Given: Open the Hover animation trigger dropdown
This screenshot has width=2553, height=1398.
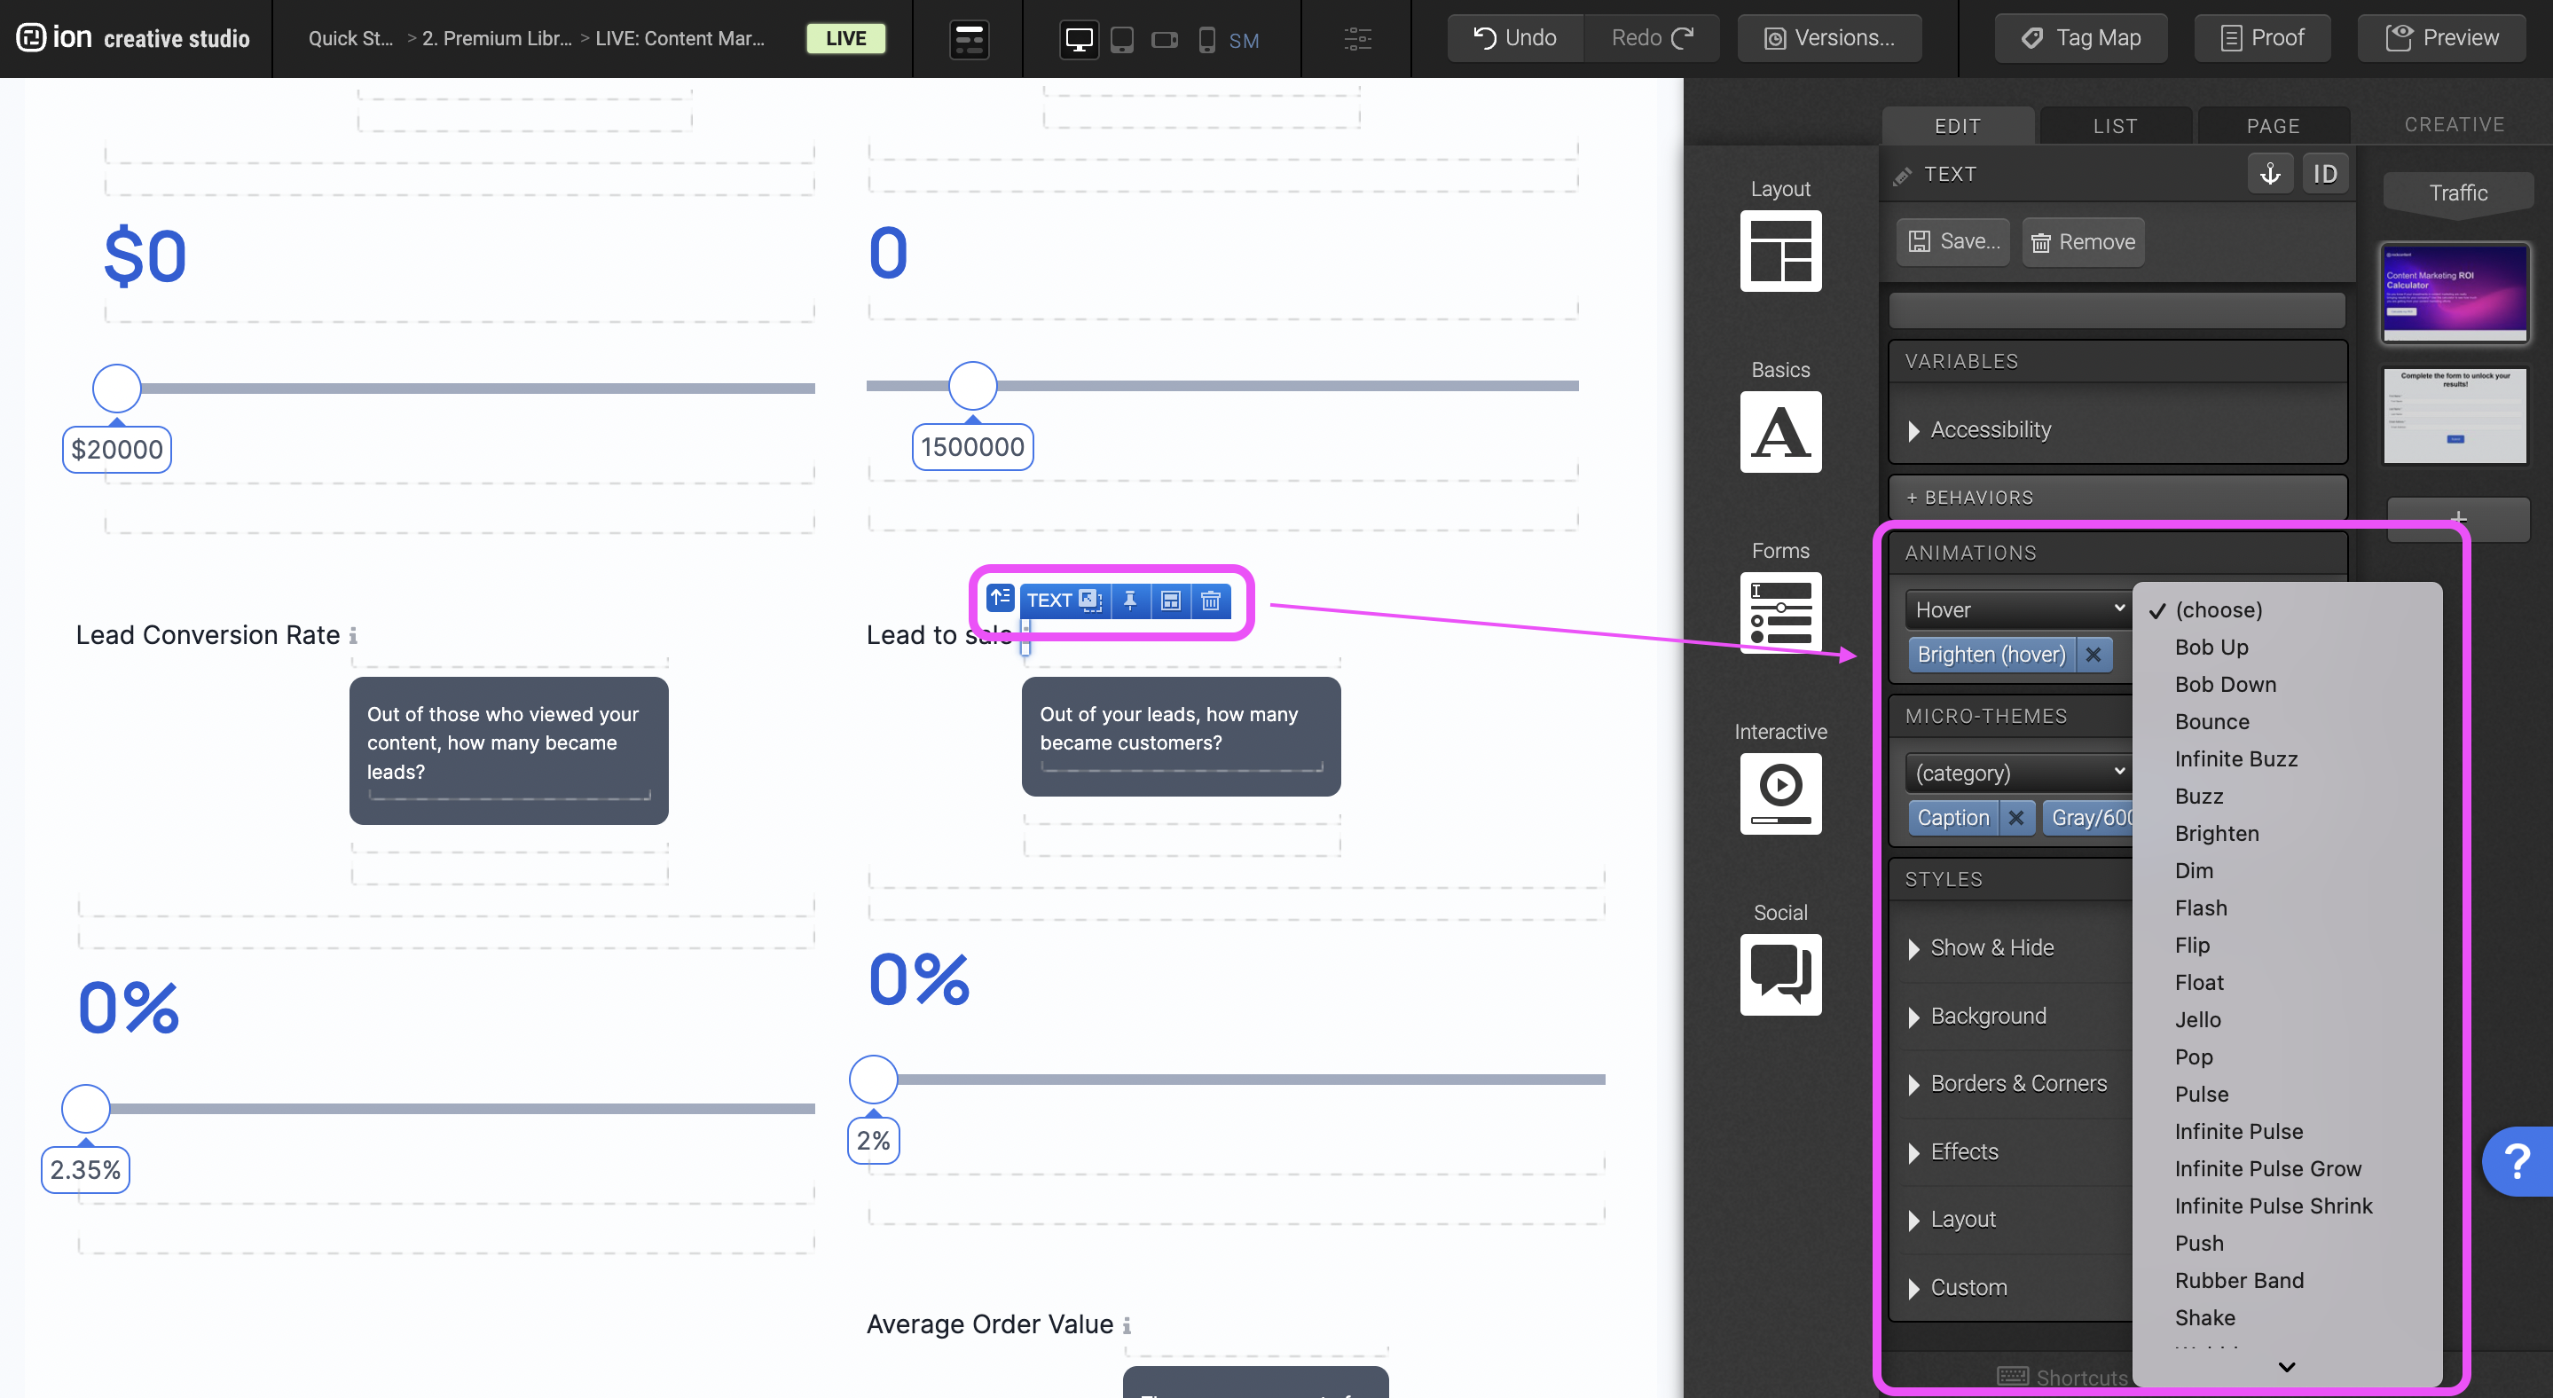Looking at the screenshot, I should pyautogui.click(x=2017, y=609).
